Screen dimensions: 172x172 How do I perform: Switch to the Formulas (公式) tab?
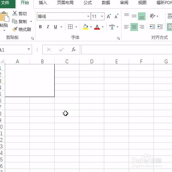click(88, 3)
